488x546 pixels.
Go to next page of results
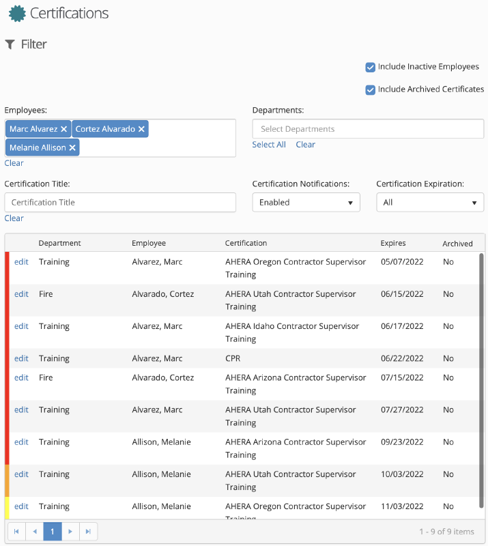70,532
